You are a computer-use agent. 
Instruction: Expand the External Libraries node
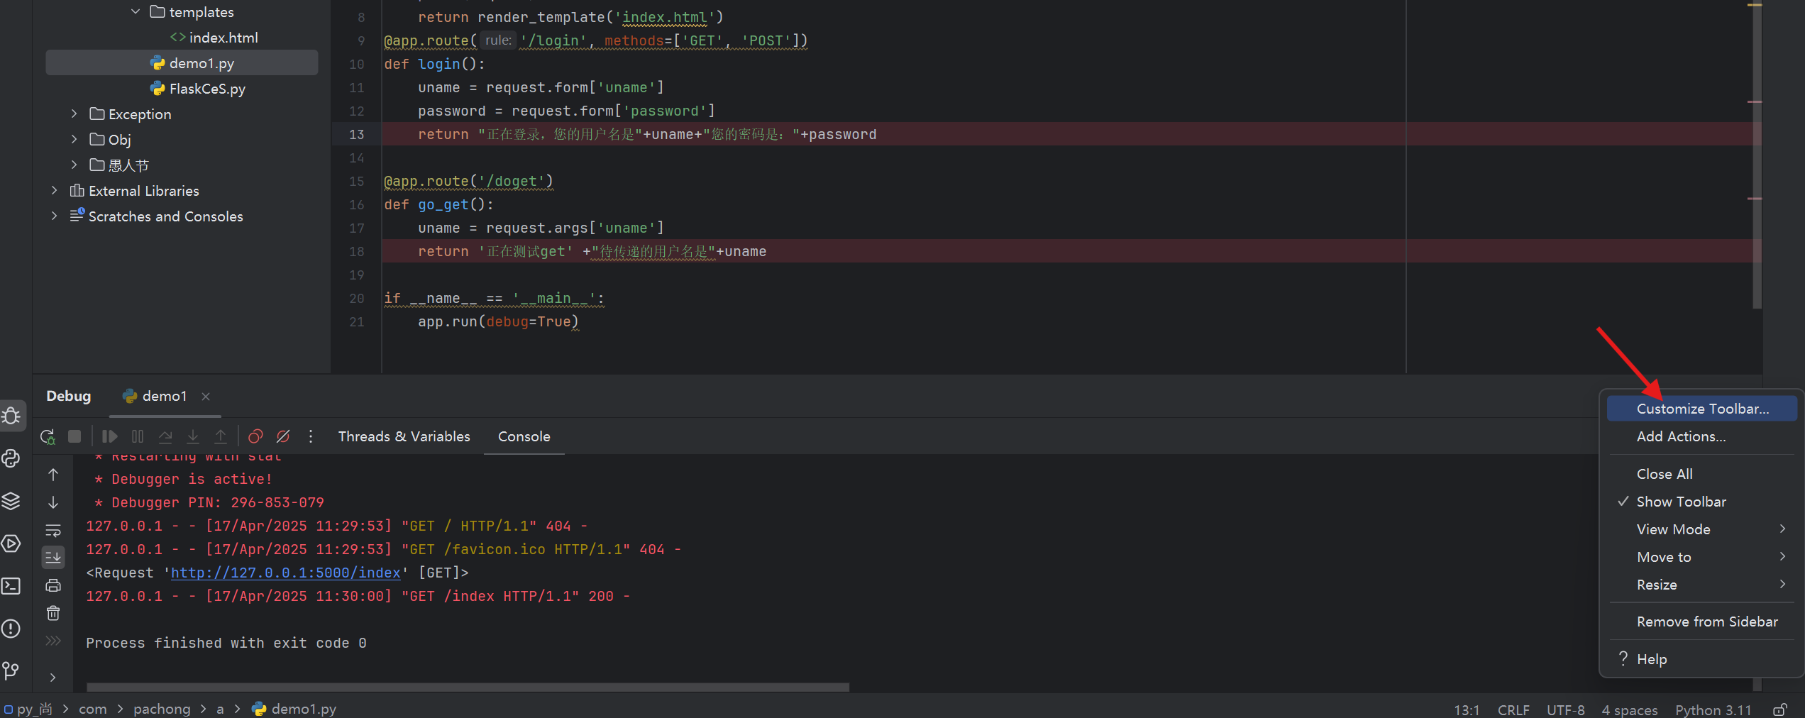[x=55, y=190]
